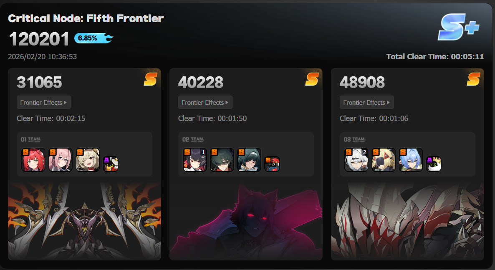Open Team 03 white Bangboo icon
This screenshot has width=495, height=270.
(x=434, y=164)
